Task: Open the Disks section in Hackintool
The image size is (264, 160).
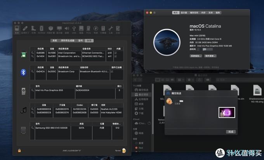Action: 81,30
